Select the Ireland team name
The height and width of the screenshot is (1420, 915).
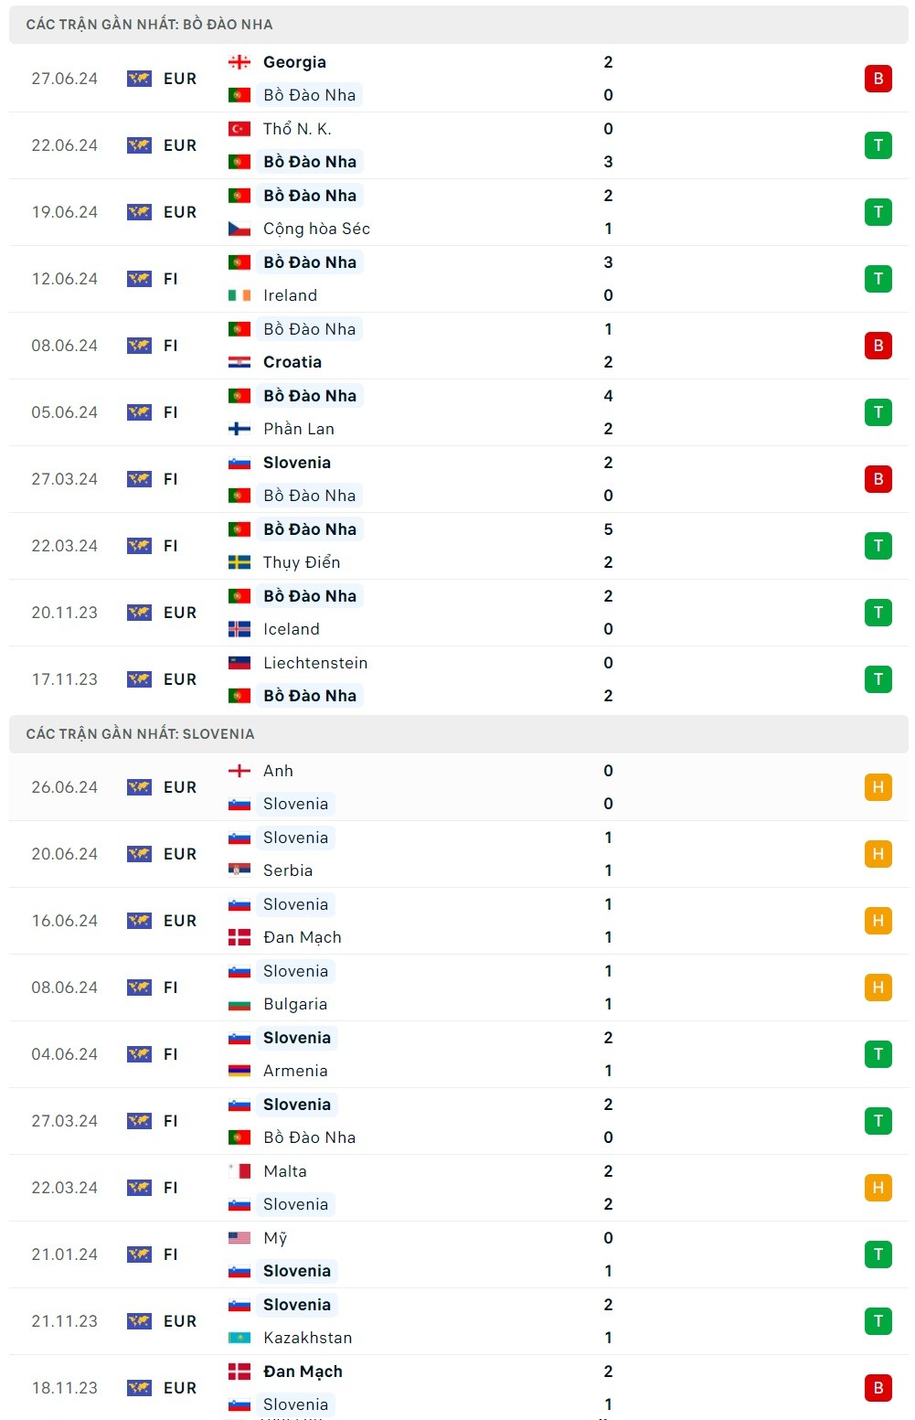tap(290, 295)
